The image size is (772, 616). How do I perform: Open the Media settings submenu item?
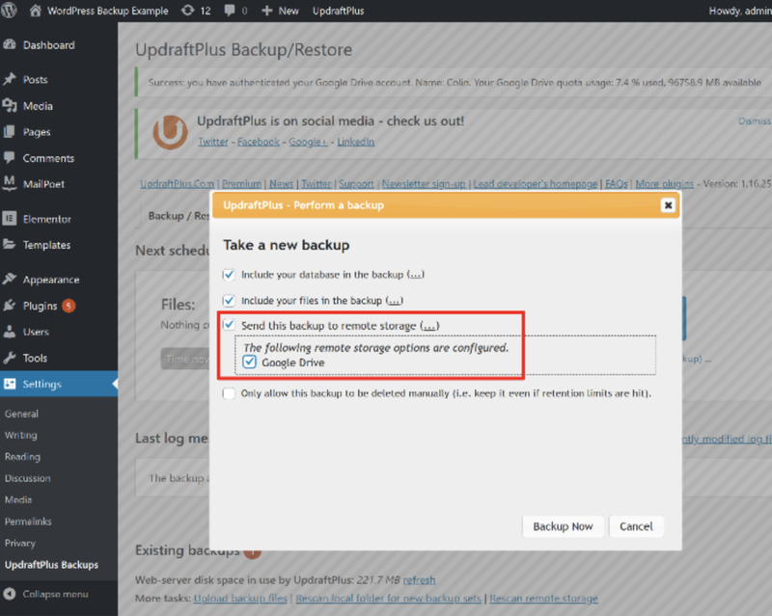point(18,500)
